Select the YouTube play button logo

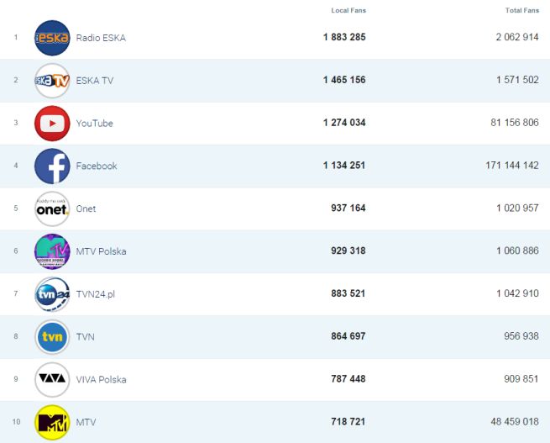tap(52, 124)
